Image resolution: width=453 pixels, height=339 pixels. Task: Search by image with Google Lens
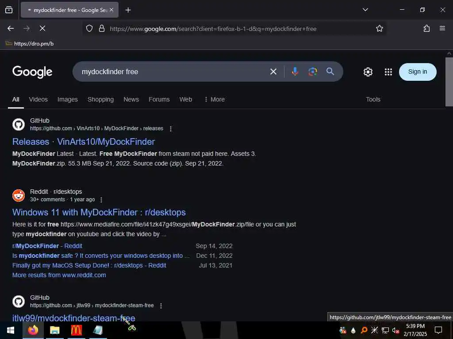pyautogui.click(x=312, y=72)
